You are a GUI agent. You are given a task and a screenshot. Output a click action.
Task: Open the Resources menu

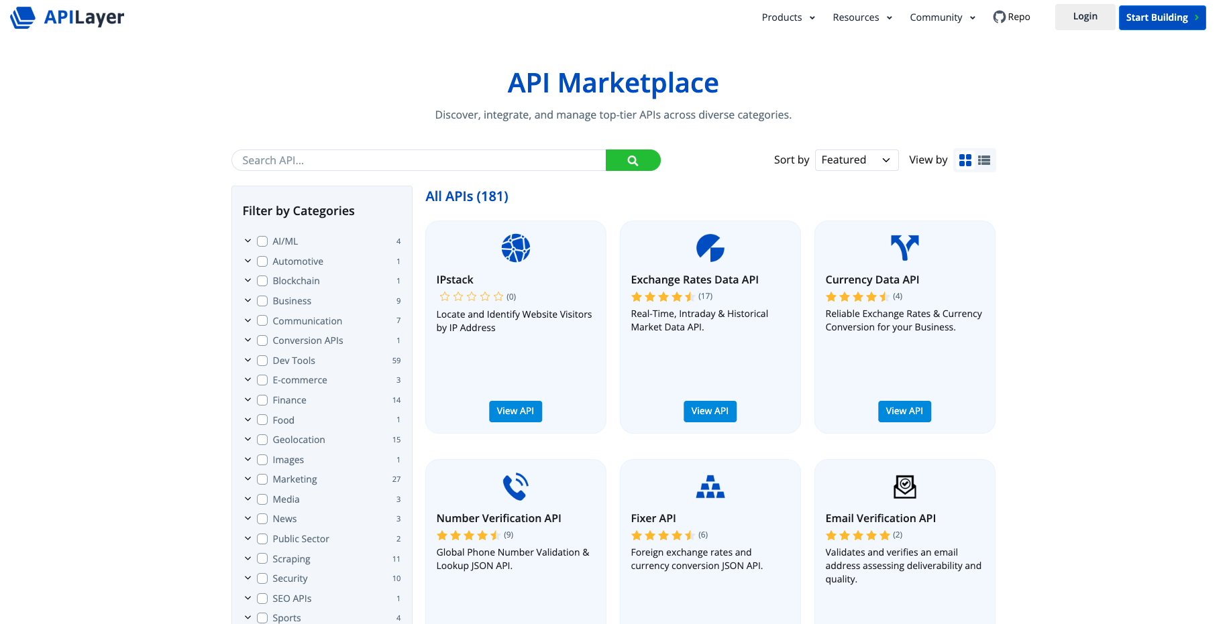863,17
